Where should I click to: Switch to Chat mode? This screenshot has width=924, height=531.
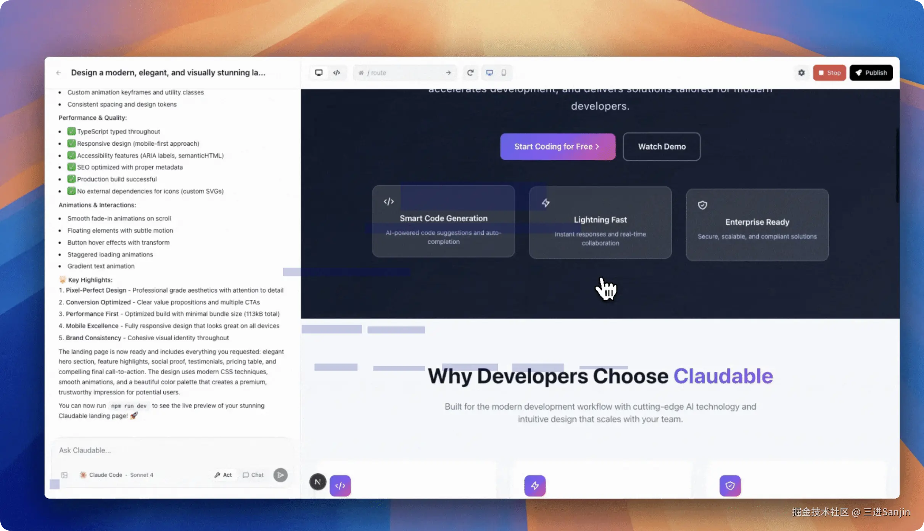[x=253, y=475]
